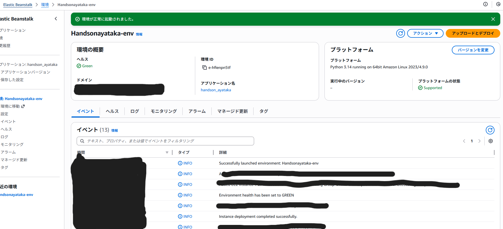Open the hexagon settings icon in header

(x=498, y=4)
